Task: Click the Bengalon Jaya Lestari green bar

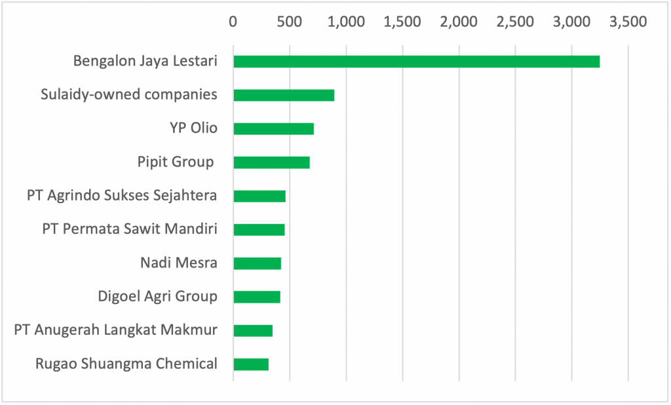Action: tap(416, 62)
